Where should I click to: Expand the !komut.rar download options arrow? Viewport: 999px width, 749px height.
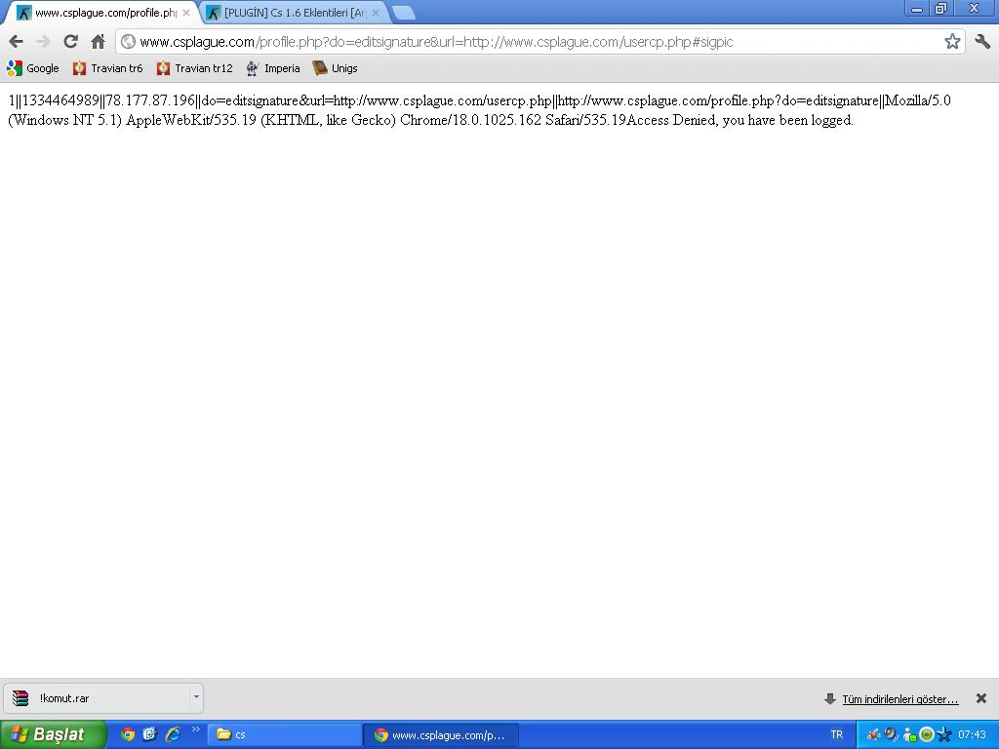(196, 697)
